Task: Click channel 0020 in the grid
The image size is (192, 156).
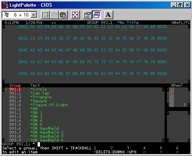Action: point(162,27)
